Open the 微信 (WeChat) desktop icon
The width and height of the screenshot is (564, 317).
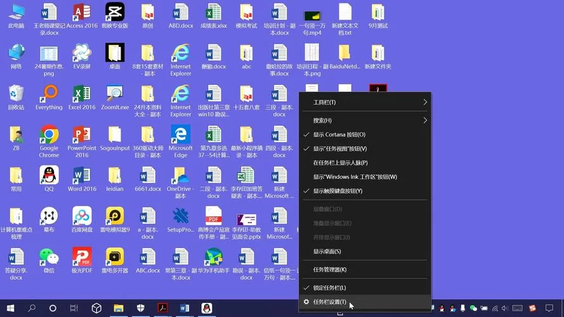[49, 257]
